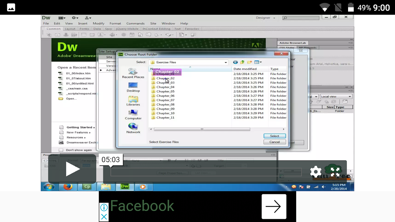Open Libraries in places sidebar
Screen dimensions: 395x222
coord(133,101)
